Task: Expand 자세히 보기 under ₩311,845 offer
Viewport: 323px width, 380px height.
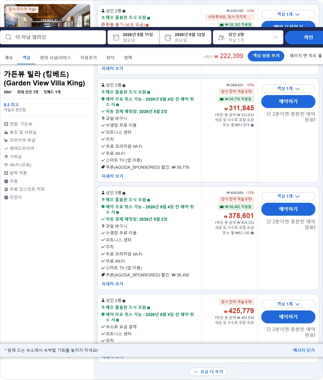Action: [112, 176]
